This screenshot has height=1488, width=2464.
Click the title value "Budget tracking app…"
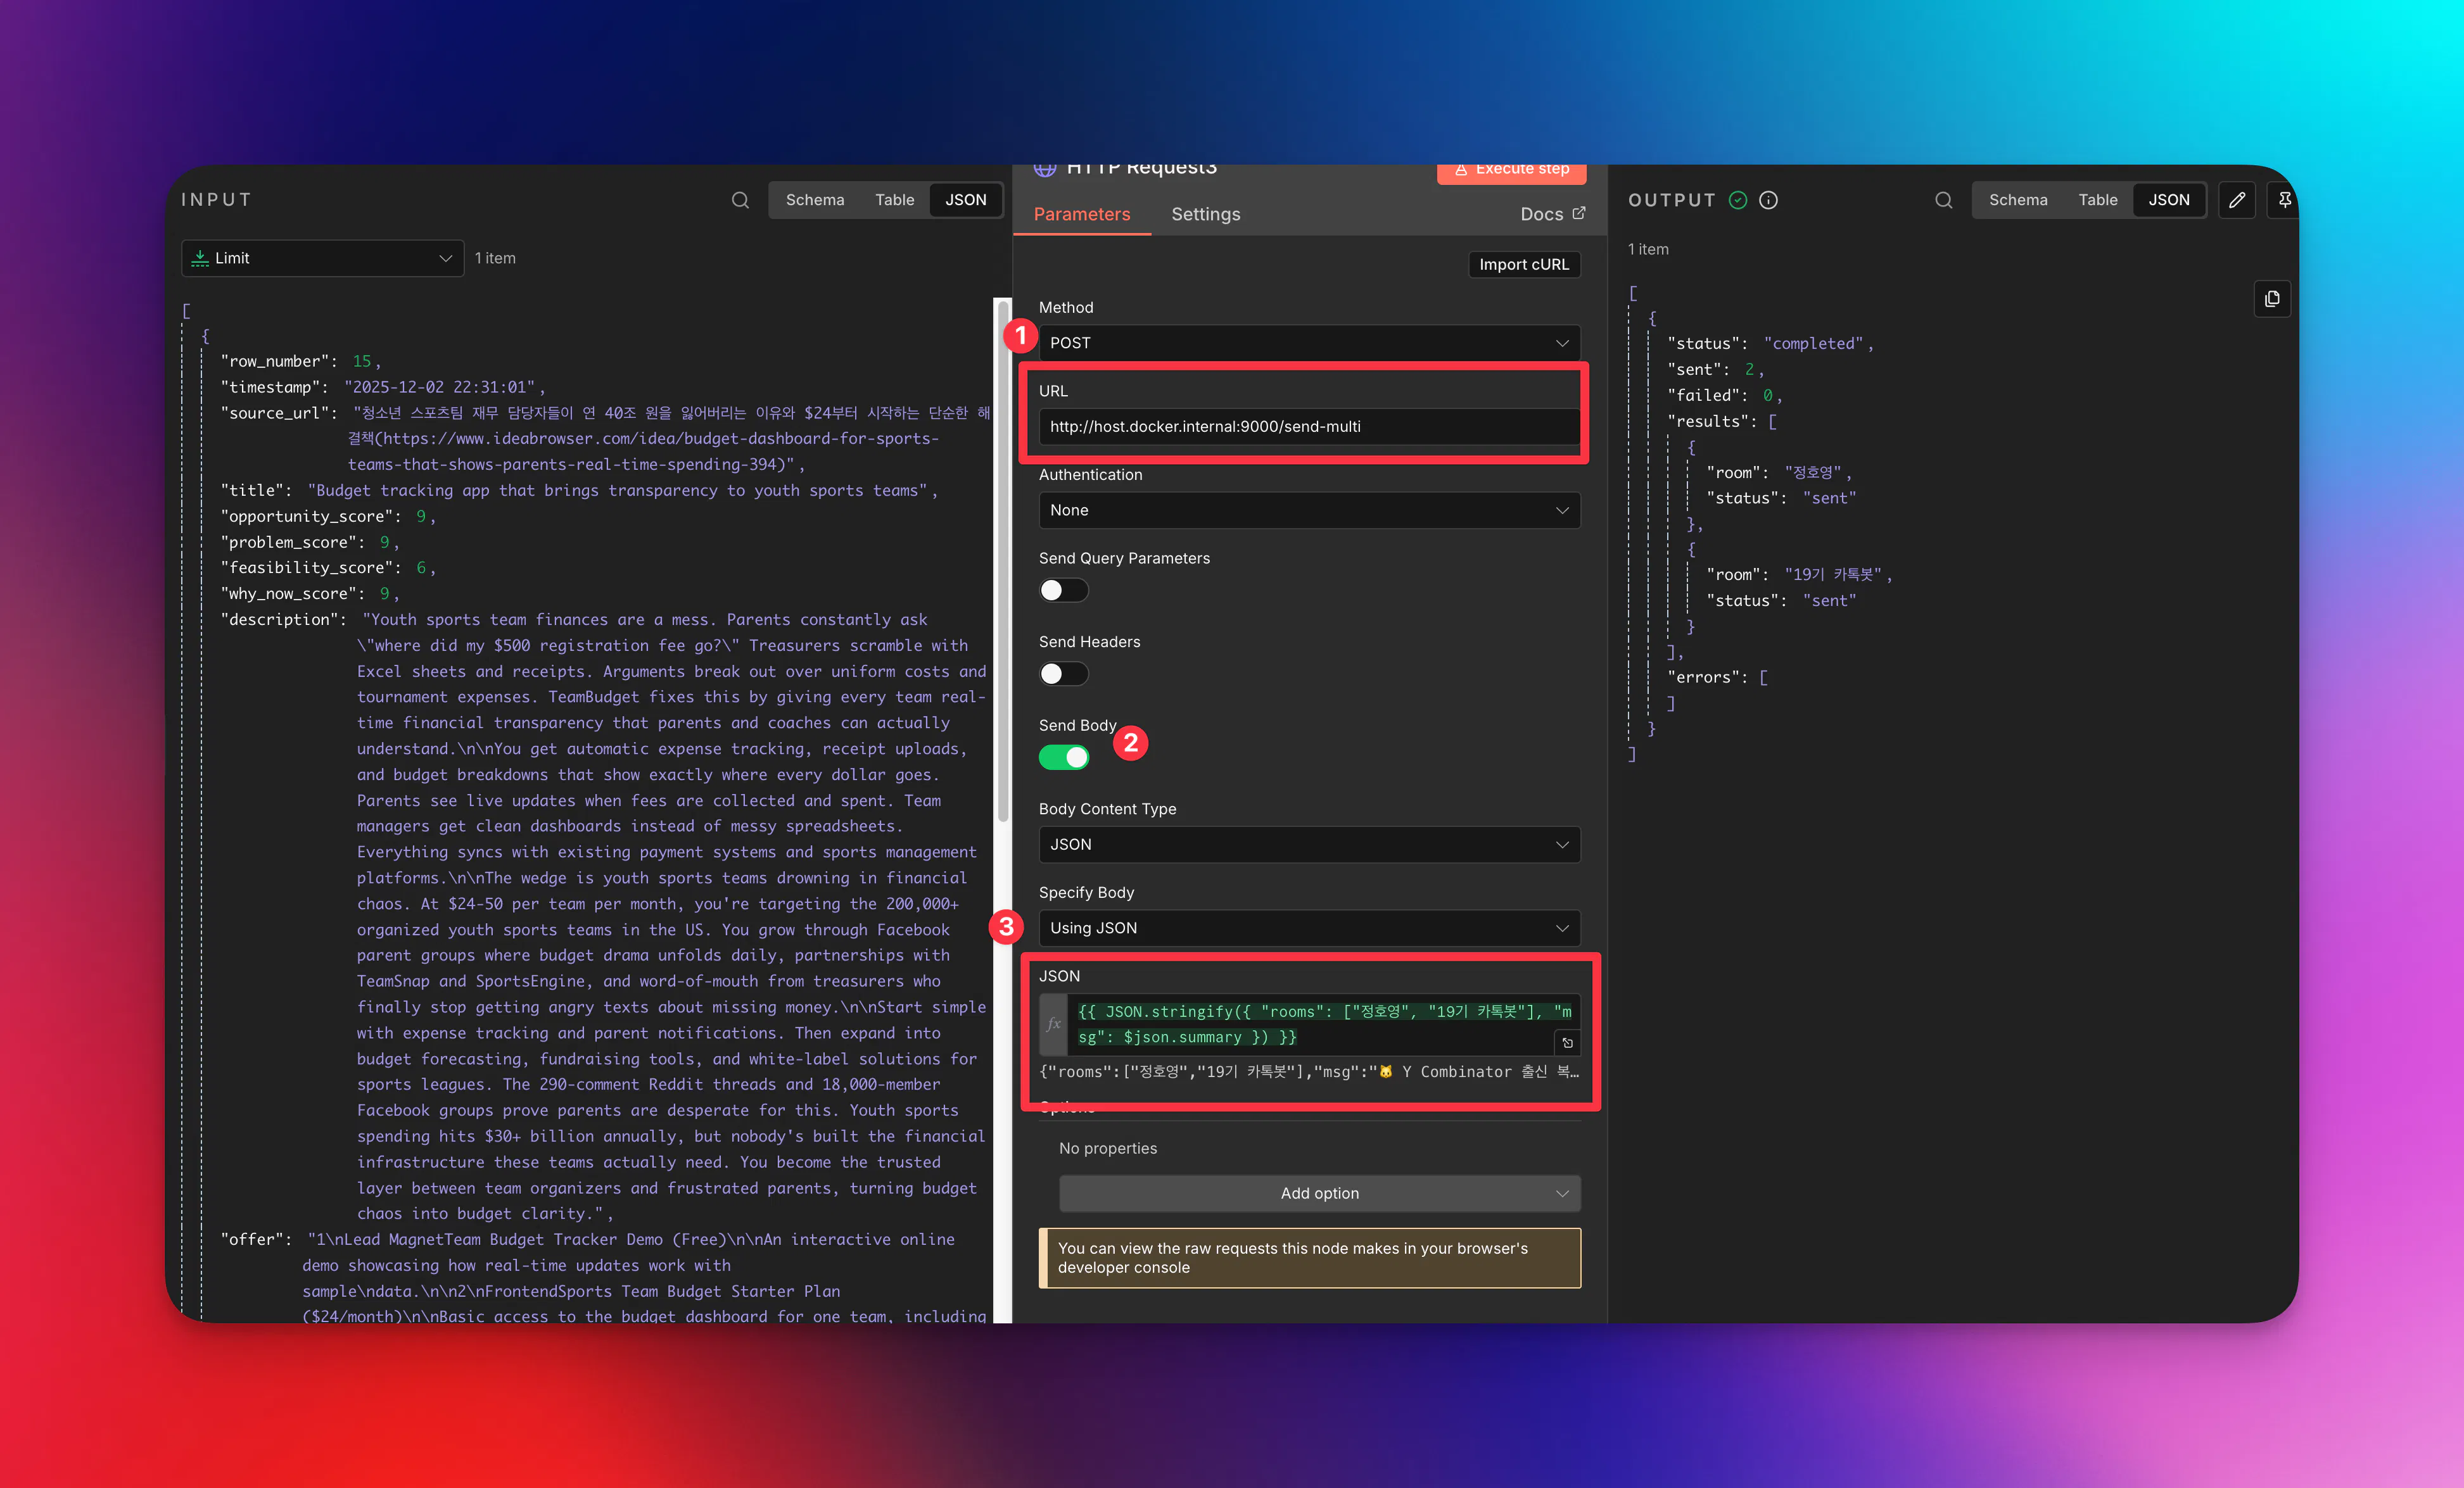[x=618, y=491]
